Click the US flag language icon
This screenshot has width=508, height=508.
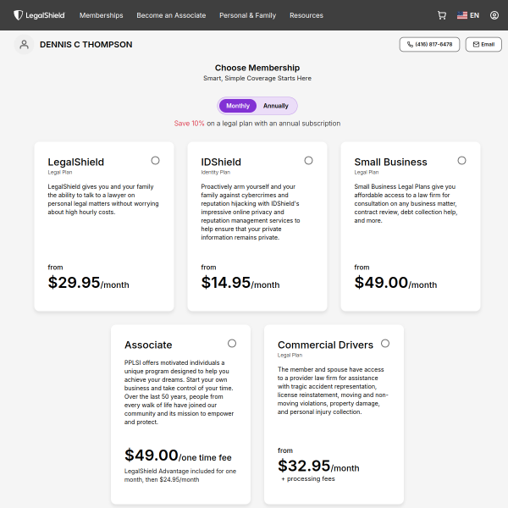tap(462, 15)
